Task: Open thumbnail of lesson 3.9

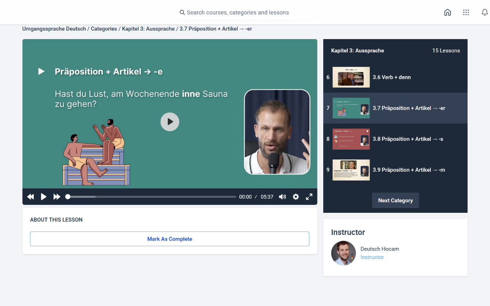Action: 351,170
